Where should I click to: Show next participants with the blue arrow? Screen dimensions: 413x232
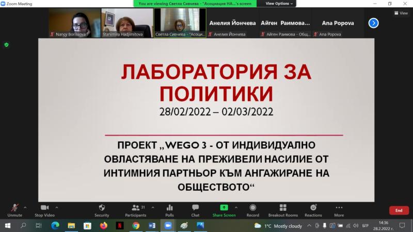coord(373,23)
